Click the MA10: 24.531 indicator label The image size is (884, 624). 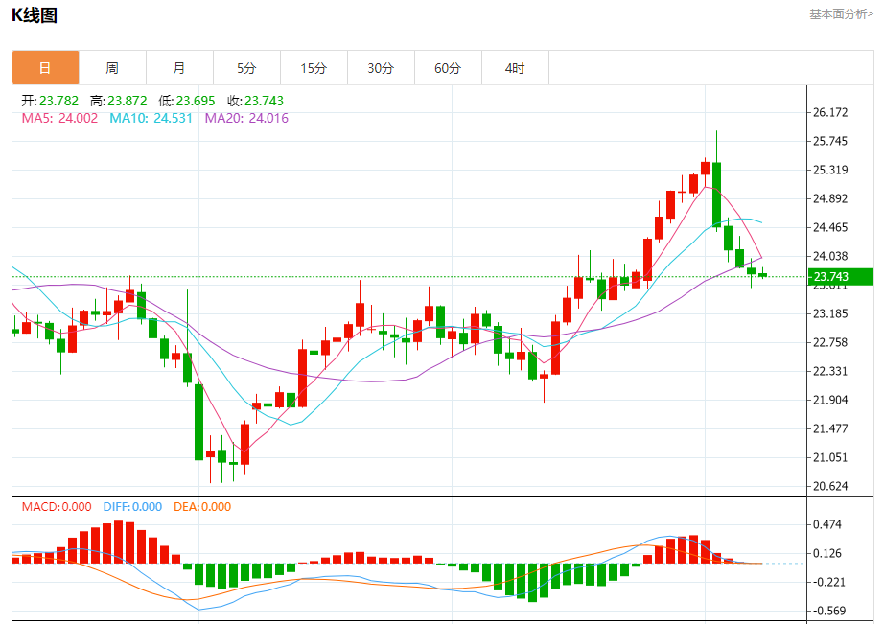151,118
